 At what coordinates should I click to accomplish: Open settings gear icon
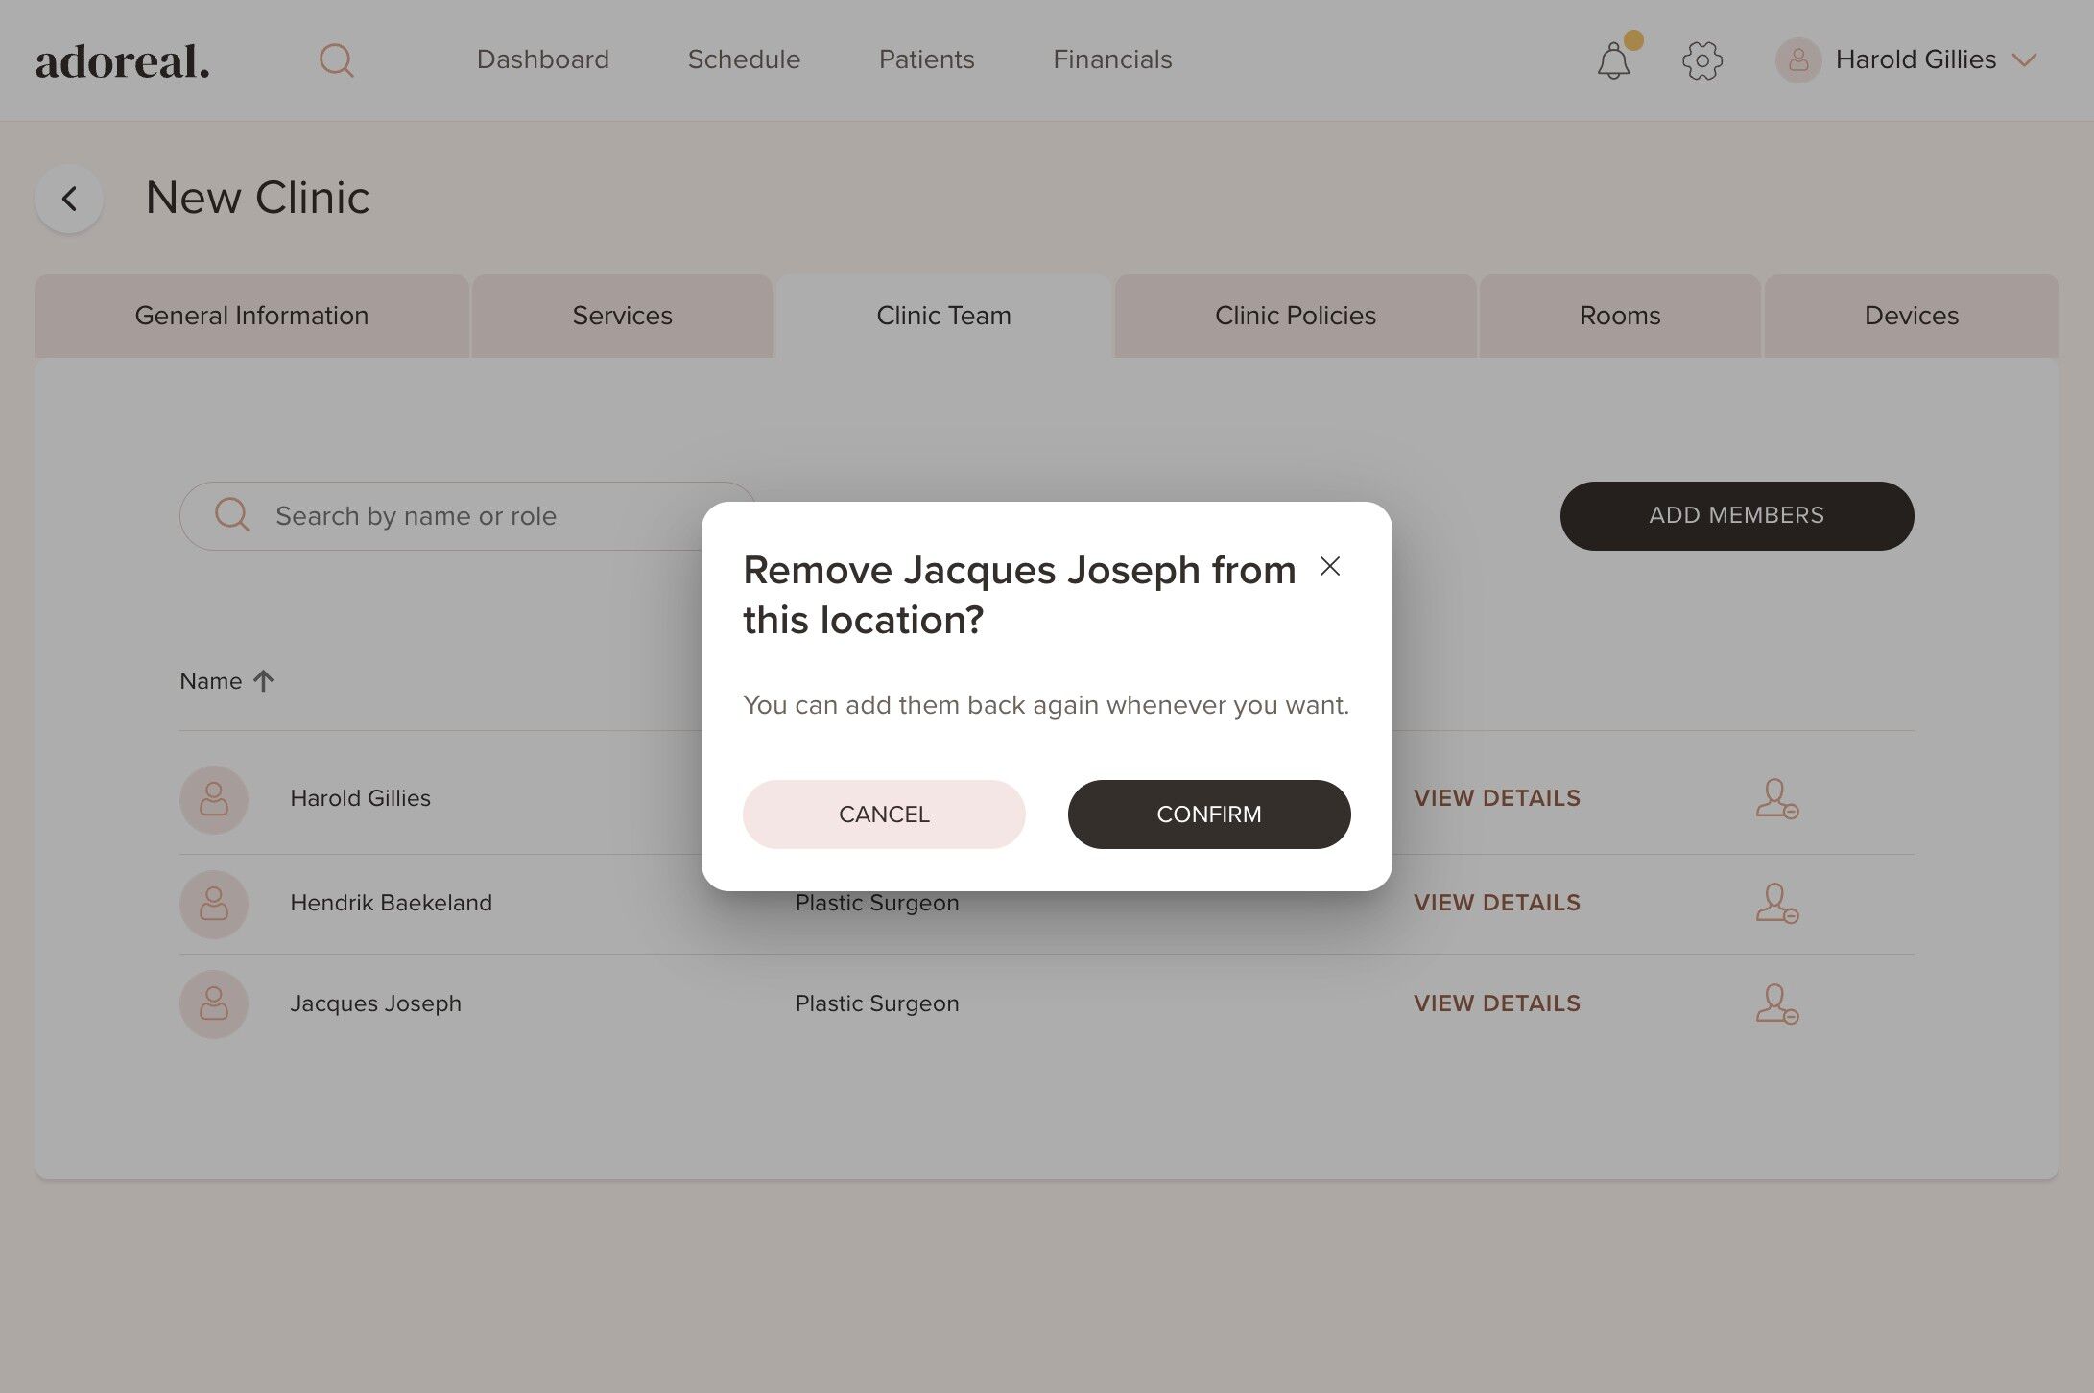tap(1701, 60)
